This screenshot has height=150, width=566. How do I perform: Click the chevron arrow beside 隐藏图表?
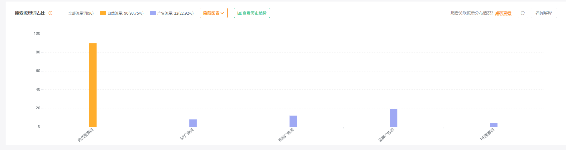(222, 13)
